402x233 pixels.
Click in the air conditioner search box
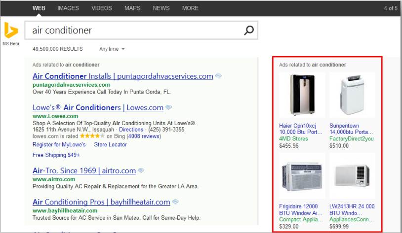133,31
